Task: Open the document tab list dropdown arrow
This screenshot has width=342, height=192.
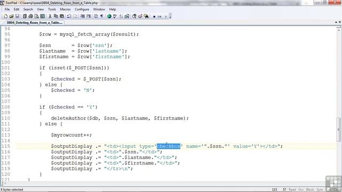Action: 336,22
